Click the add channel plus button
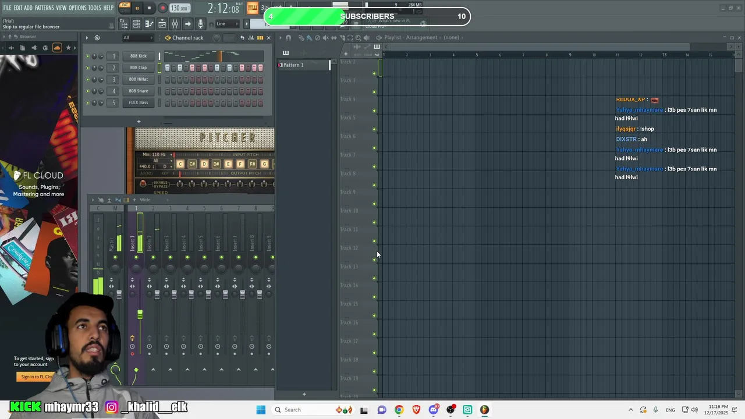Image resolution: width=745 pixels, height=419 pixels. pyautogui.click(x=139, y=122)
